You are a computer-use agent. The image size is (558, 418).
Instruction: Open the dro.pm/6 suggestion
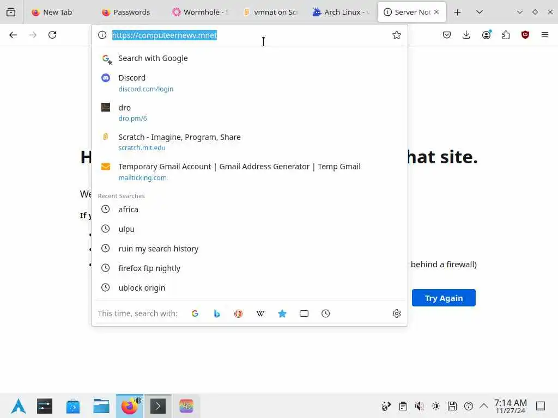click(250, 113)
